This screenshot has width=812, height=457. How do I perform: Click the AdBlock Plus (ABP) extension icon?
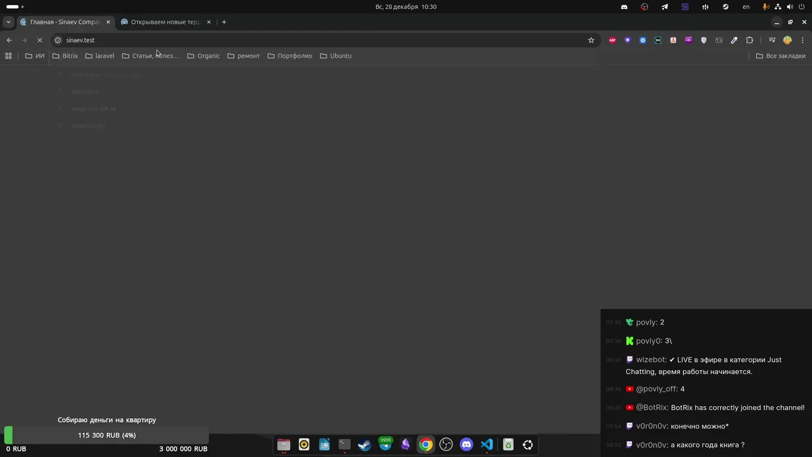(x=612, y=40)
